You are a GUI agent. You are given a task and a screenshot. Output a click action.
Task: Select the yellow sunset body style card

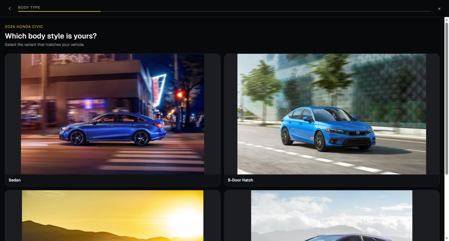pyautogui.click(x=112, y=215)
